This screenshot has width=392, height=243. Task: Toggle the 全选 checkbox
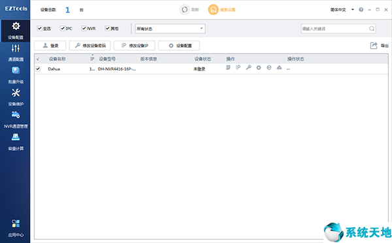(x=39, y=28)
